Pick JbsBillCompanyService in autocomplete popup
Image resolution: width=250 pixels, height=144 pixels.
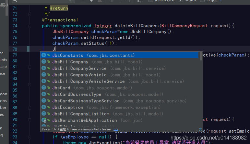[x=119, y=68]
